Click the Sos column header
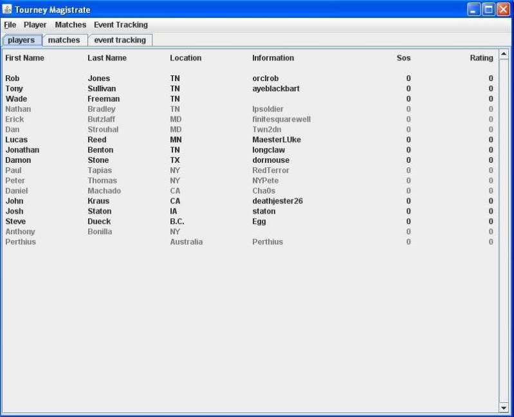Viewport: 514px width, 417px height. (x=403, y=58)
